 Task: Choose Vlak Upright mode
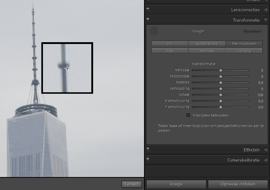[170, 50]
